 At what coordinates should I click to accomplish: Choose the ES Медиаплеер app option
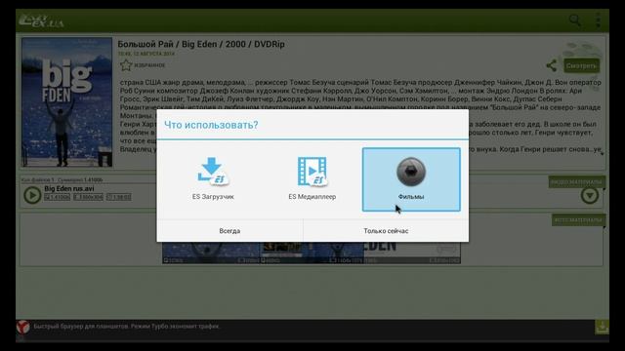(312, 179)
